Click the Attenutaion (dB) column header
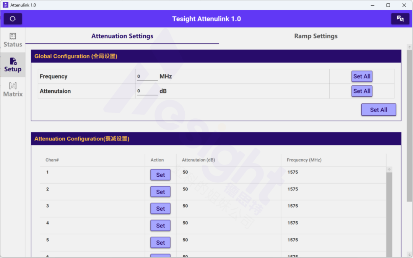 pyautogui.click(x=198, y=160)
